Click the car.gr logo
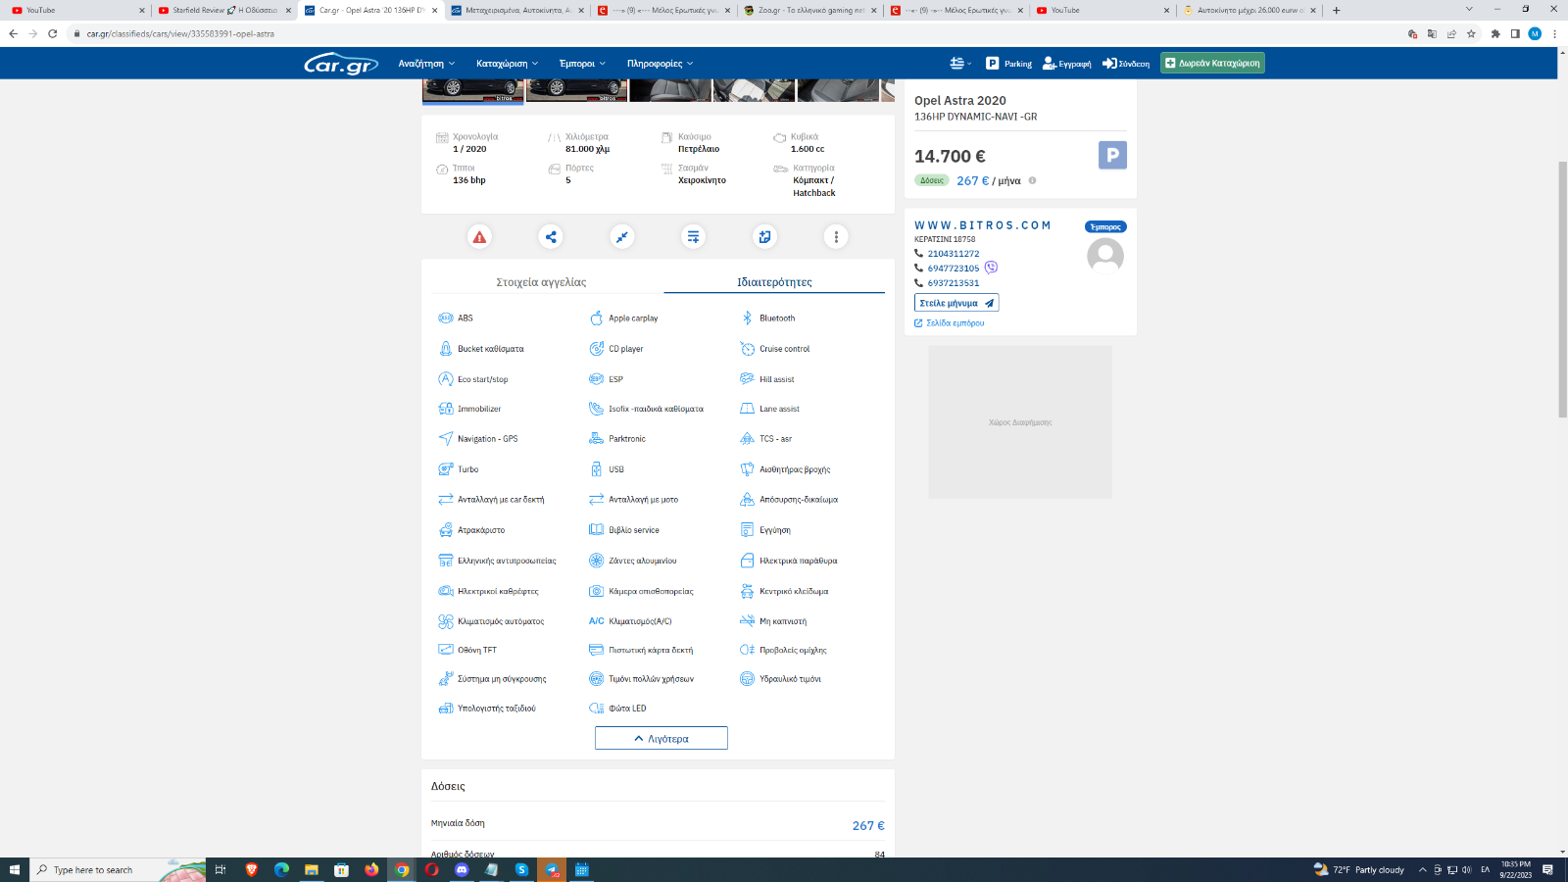This screenshot has height=882, width=1568. click(x=341, y=64)
